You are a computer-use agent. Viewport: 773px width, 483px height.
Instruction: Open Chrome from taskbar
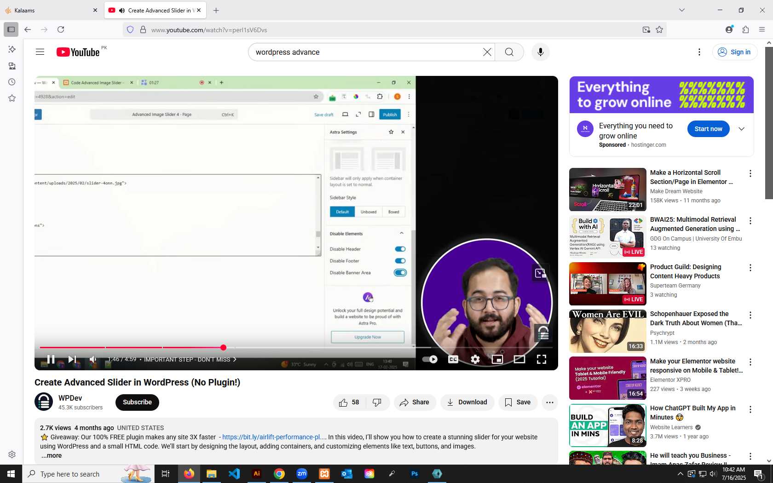point(279,474)
